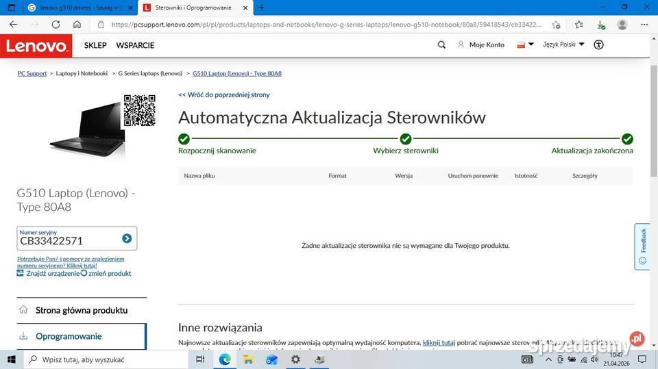This screenshot has height=369, width=658.
Task: Click zmień produkt link
Action: 106,273
